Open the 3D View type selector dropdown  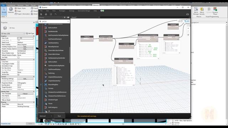(x=34, y=28)
